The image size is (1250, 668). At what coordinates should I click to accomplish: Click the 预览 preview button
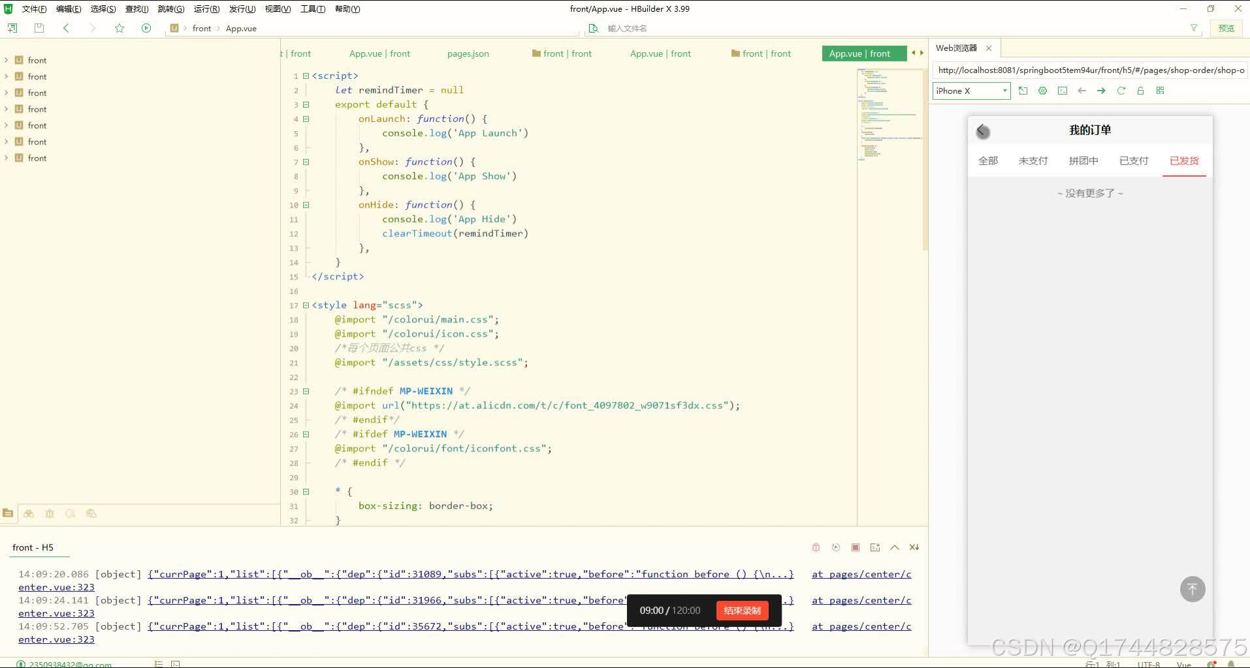pyautogui.click(x=1226, y=28)
